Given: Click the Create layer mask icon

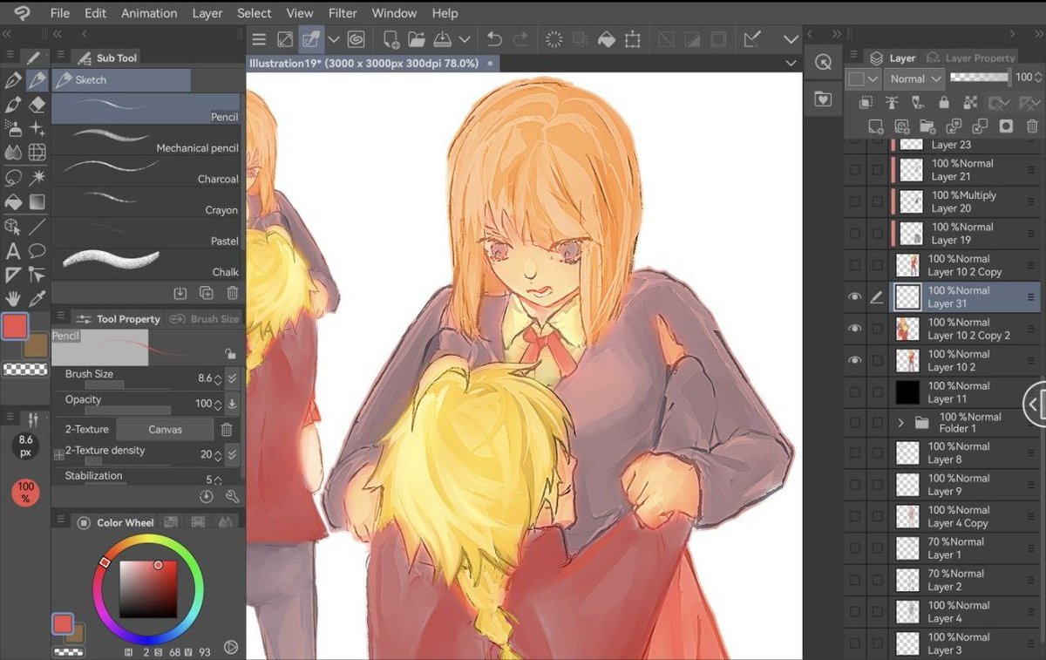Looking at the screenshot, I should (x=1006, y=126).
